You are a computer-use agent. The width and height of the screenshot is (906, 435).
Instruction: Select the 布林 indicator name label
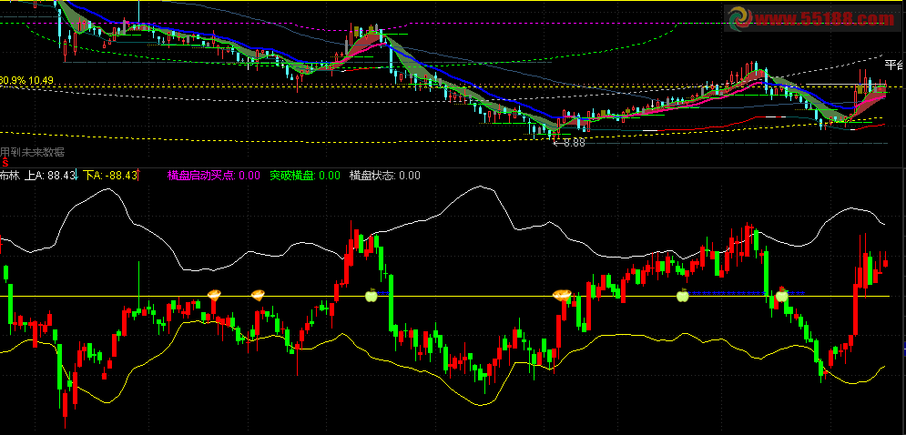click(9, 176)
